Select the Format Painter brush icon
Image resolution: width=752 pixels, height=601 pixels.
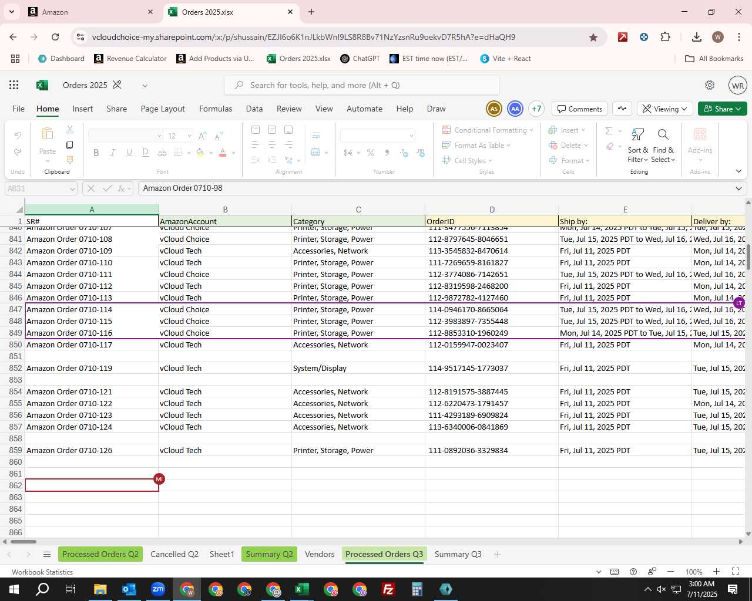pos(70,160)
